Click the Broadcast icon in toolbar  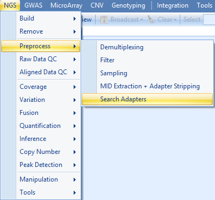click(104, 20)
